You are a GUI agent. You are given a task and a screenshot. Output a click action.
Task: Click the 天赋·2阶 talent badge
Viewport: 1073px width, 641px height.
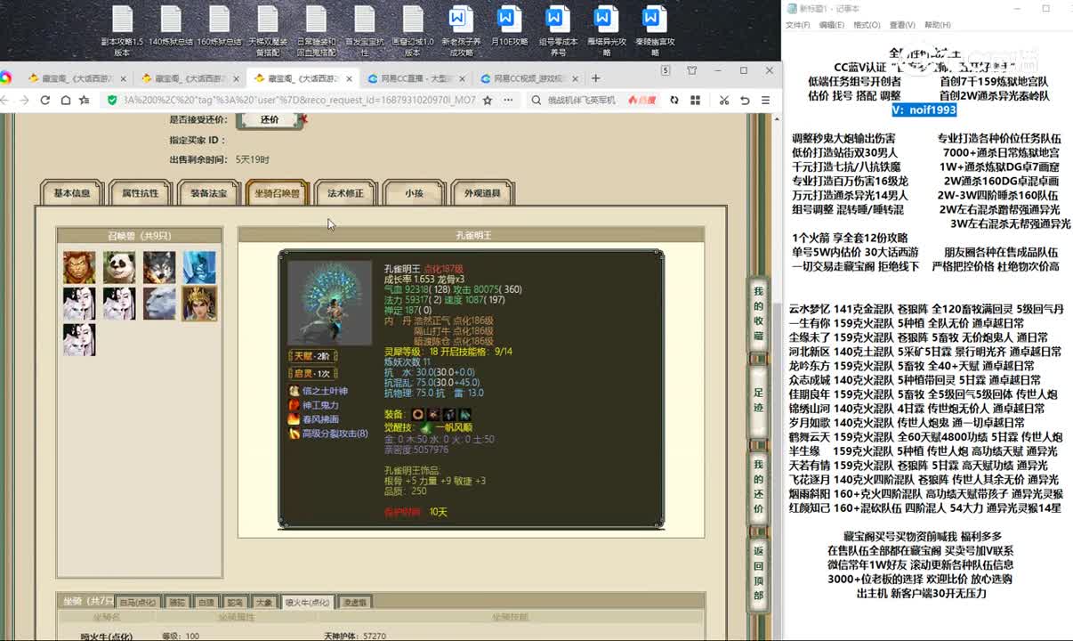[313, 356]
